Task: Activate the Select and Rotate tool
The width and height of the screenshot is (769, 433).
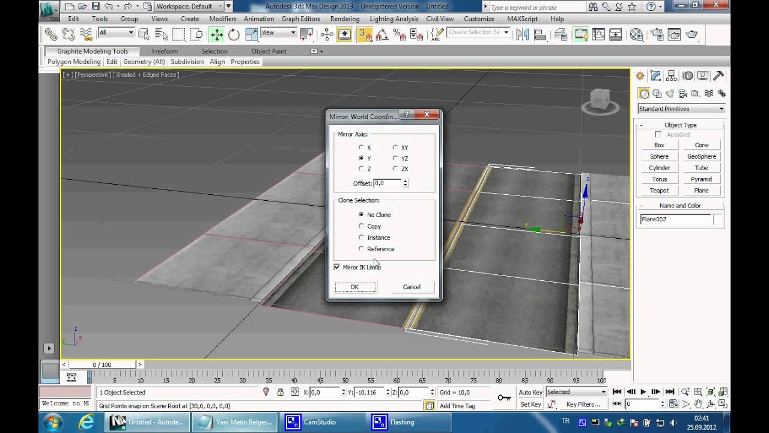Action: pyautogui.click(x=234, y=34)
